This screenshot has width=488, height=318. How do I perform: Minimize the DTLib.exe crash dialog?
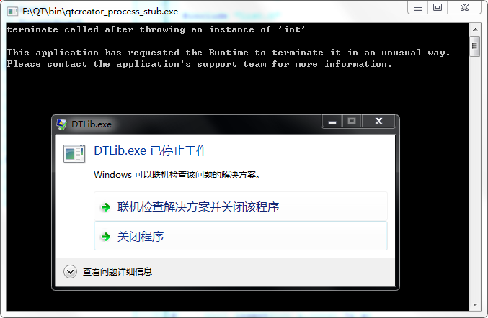point(332,121)
